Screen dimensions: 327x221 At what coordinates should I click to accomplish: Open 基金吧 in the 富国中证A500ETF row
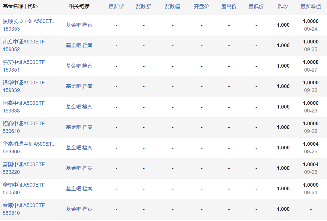[74, 168]
